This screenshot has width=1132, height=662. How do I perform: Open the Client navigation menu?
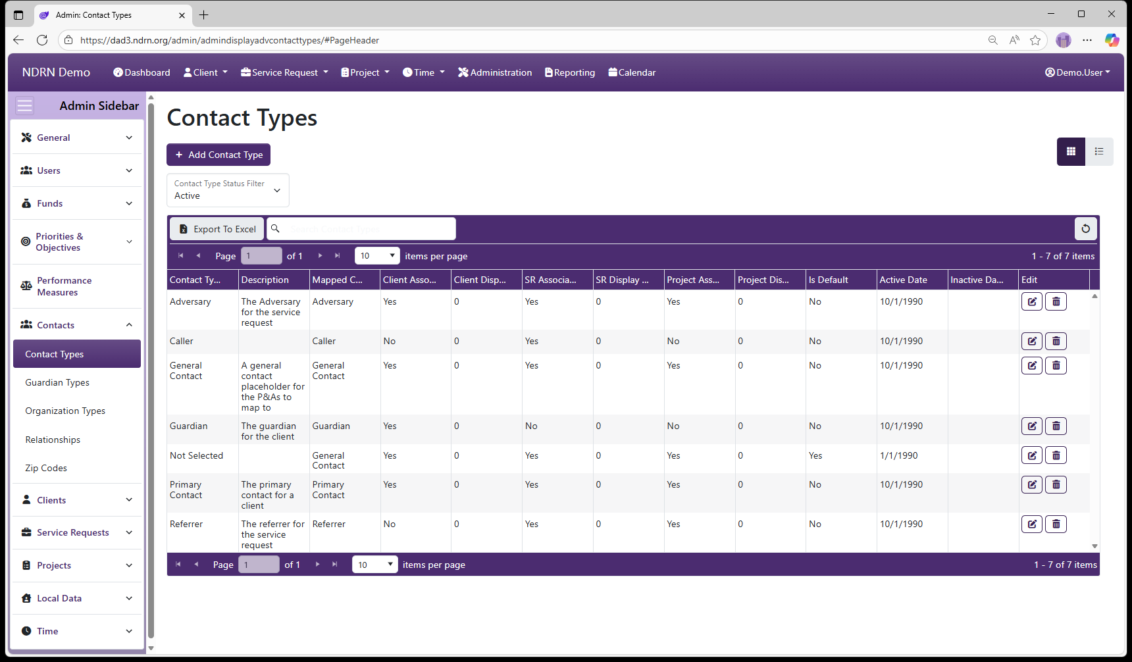pyautogui.click(x=205, y=72)
